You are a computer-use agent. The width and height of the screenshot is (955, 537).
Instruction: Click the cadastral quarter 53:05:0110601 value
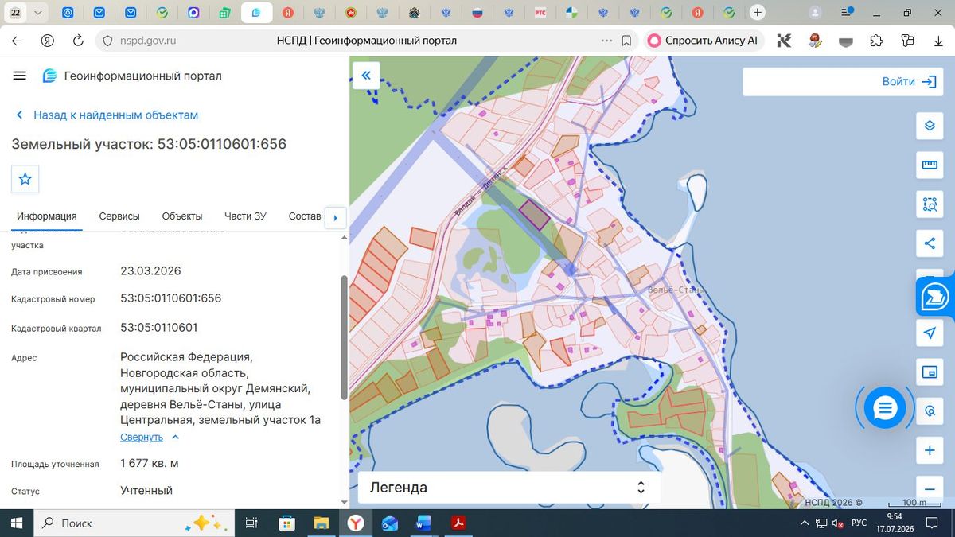click(159, 327)
